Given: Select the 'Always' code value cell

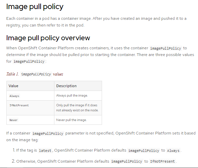Looking at the screenshot, I should point(14,96).
